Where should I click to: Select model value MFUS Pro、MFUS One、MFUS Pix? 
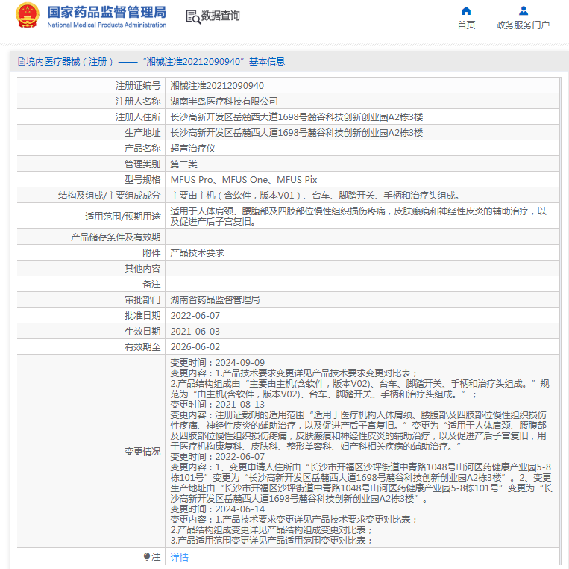(x=244, y=179)
